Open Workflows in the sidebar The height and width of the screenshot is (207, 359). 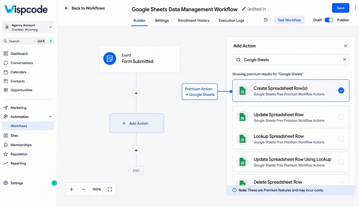[x=28, y=126]
